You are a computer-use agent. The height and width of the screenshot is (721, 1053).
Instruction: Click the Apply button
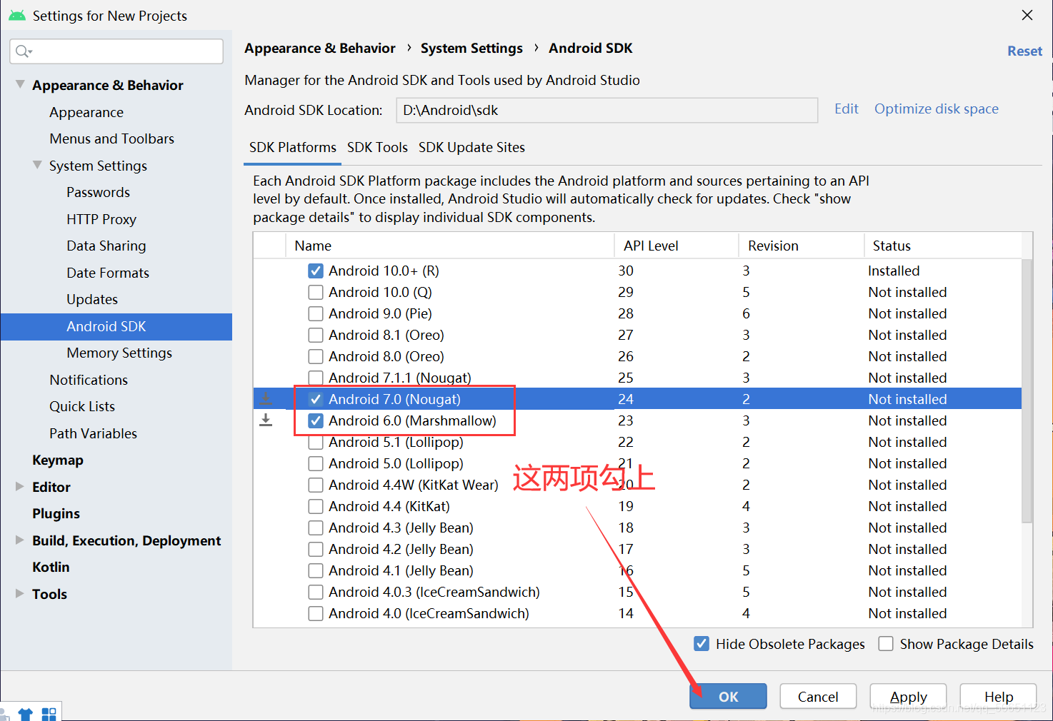coord(908,697)
